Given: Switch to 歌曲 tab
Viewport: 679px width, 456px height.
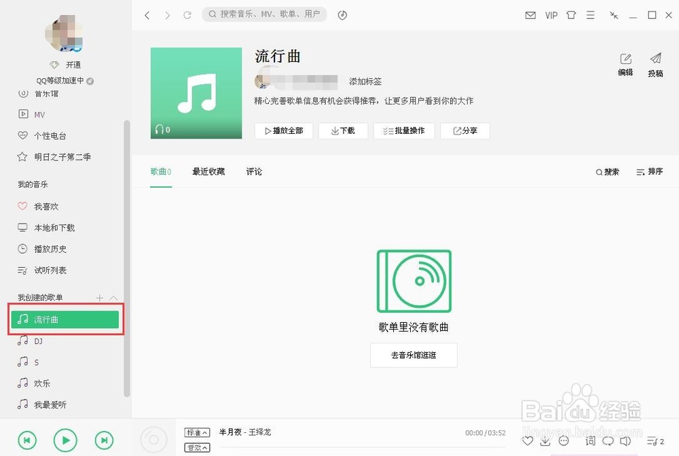Looking at the screenshot, I should coord(161,172).
